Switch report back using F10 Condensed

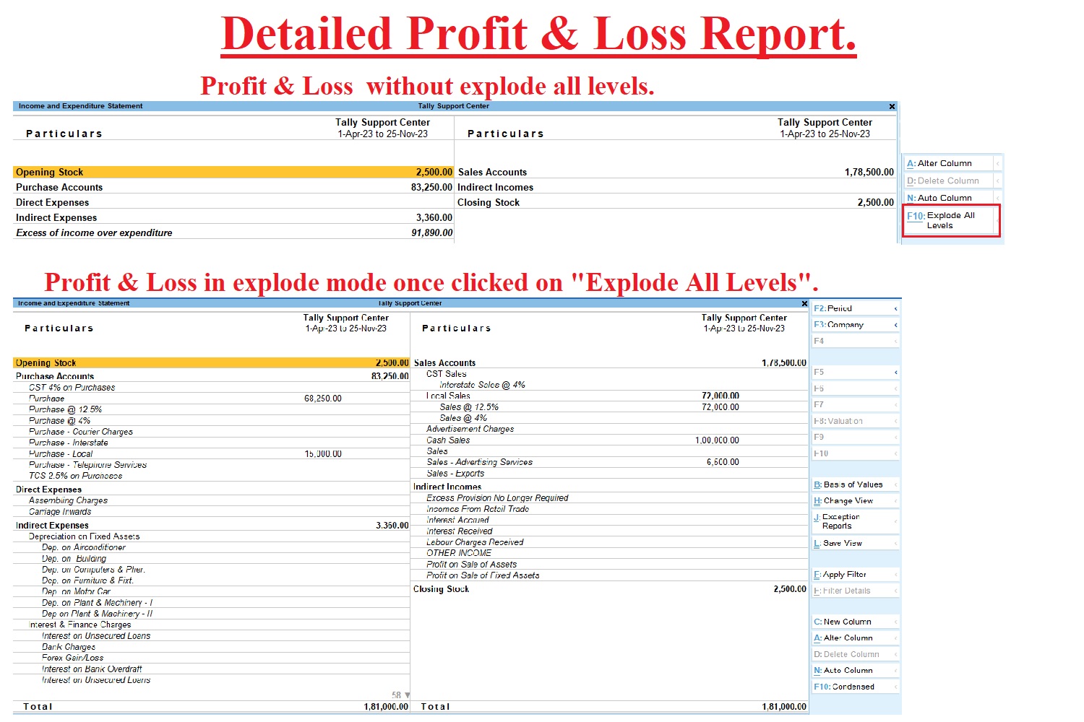pos(844,687)
